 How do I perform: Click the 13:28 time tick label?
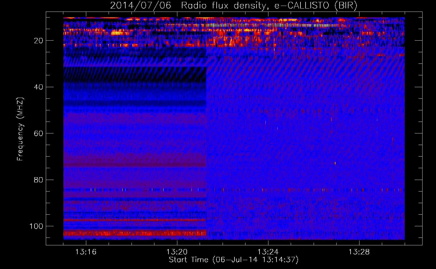click(359, 252)
